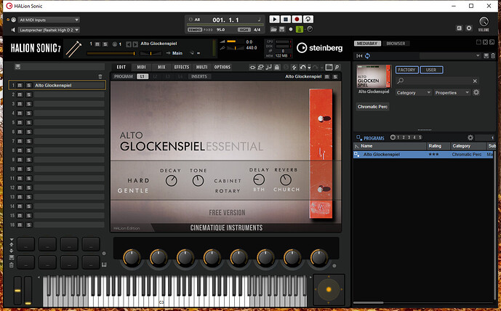
Task: Select the ROTARY effect option
Action: point(228,190)
